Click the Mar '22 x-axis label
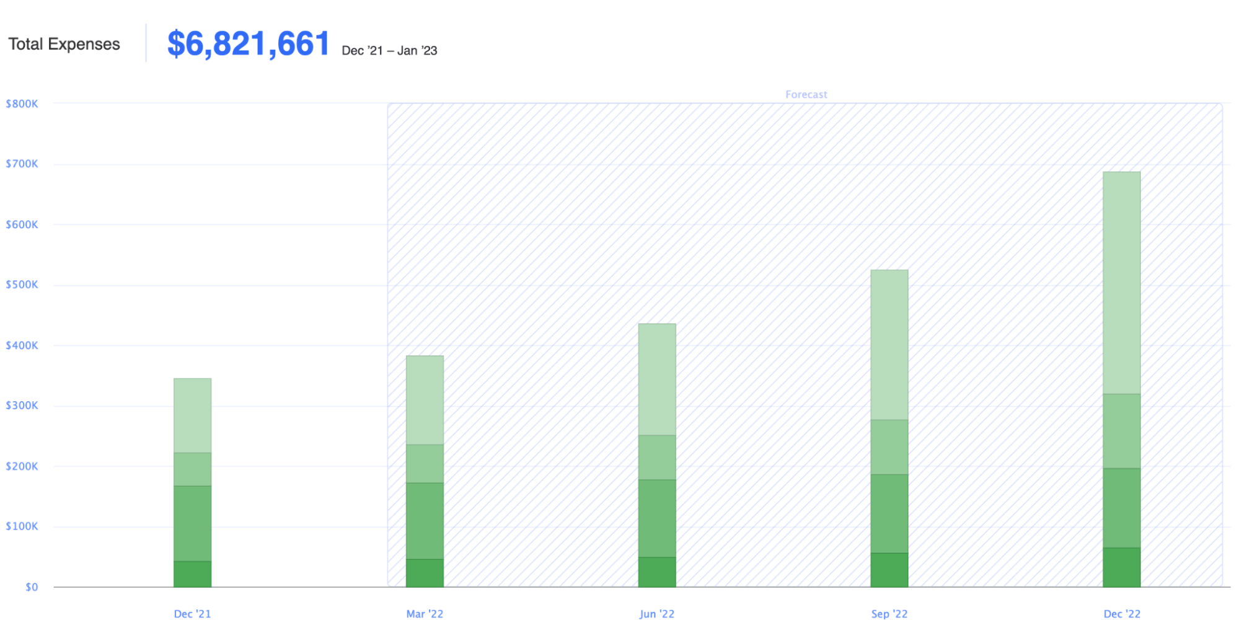1239x620 pixels. (425, 613)
